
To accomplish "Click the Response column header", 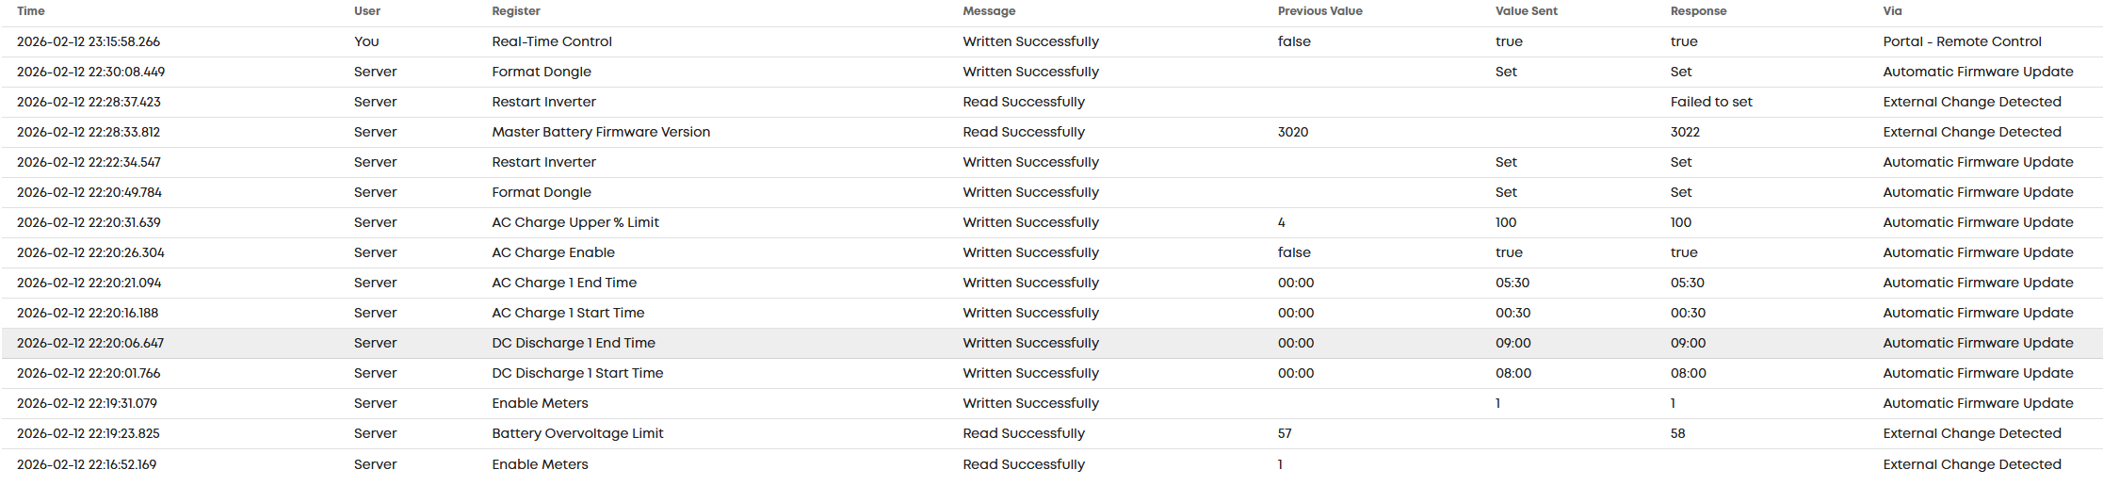I will [1698, 11].
